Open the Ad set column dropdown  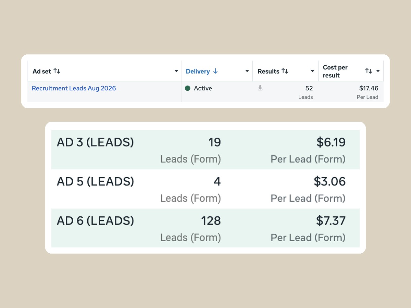[x=176, y=71]
